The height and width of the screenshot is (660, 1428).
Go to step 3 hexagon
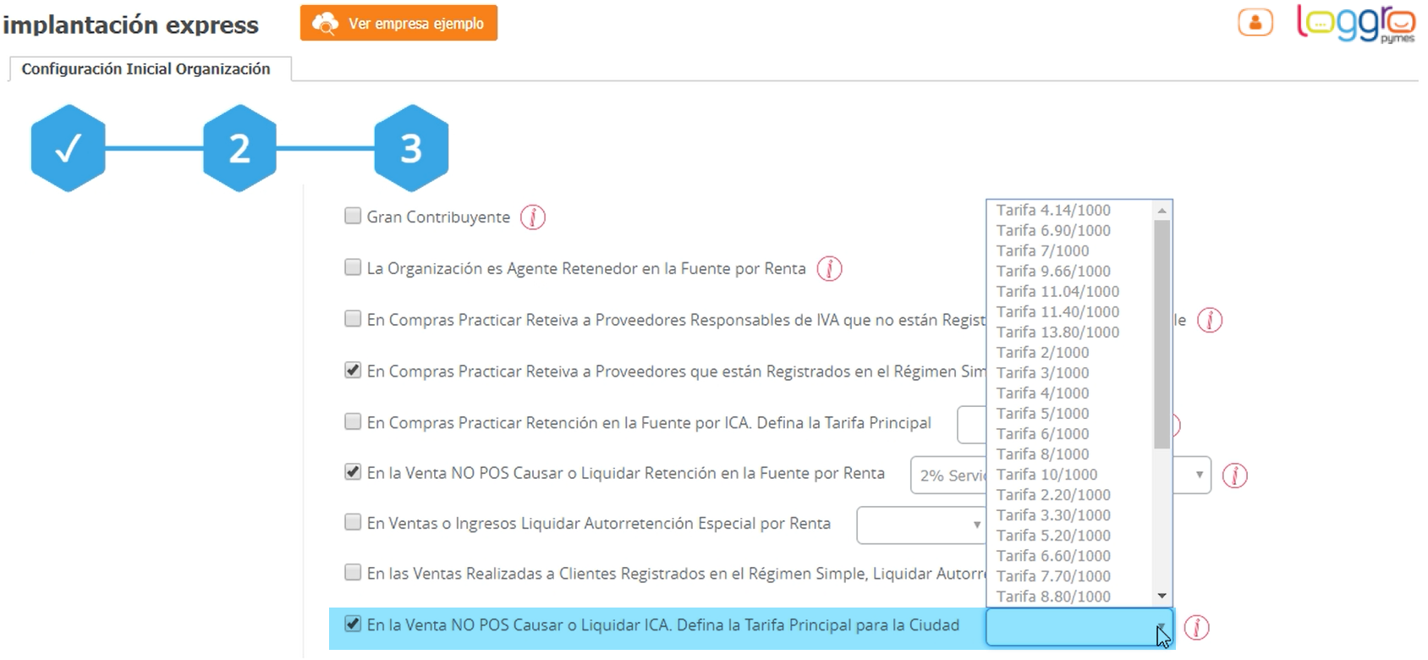tap(411, 149)
